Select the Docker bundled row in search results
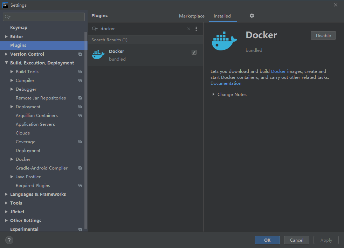 coord(145,55)
